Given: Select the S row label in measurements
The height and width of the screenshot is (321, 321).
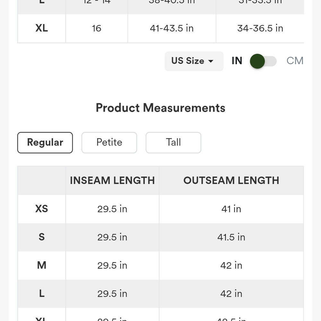Looking at the screenshot, I should 41,237.
